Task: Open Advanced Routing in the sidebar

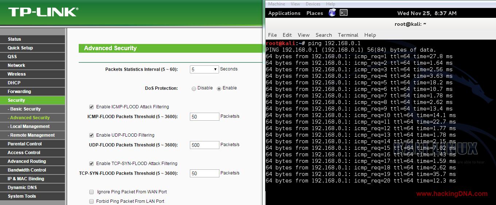Action: coord(32,161)
